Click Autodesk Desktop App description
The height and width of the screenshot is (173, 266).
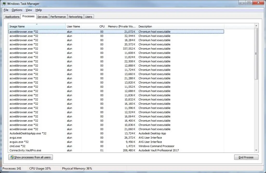[152, 133]
